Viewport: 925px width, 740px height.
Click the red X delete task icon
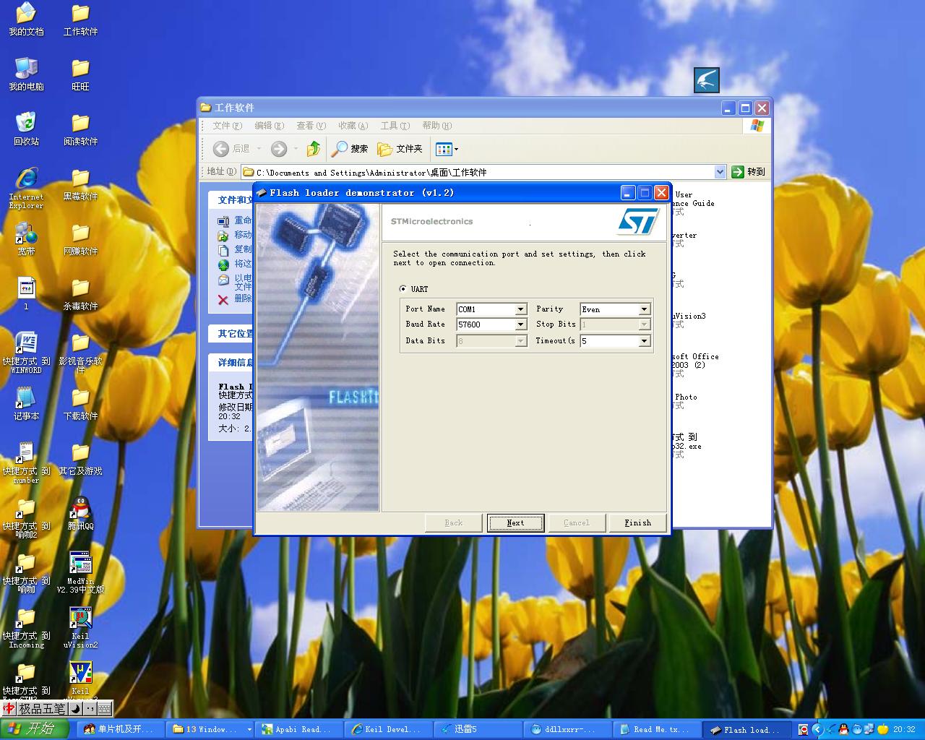[x=223, y=299]
